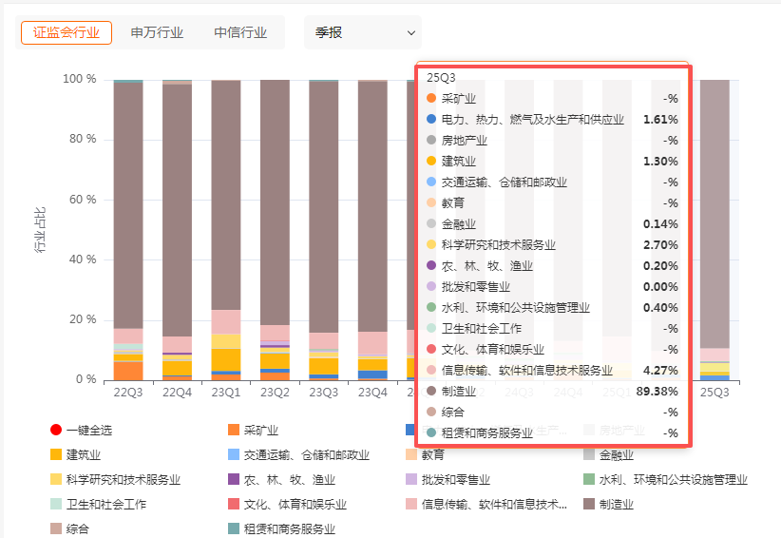Click the 25Q3 stacked bar
The image size is (781, 538).
point(714,230)
